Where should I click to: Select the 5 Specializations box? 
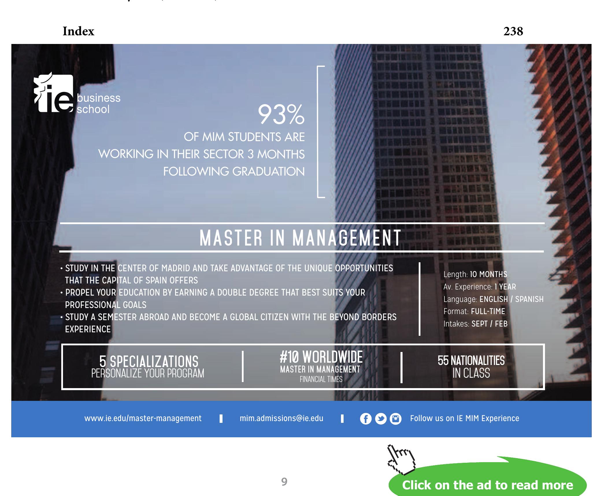(x=148, y=367)
